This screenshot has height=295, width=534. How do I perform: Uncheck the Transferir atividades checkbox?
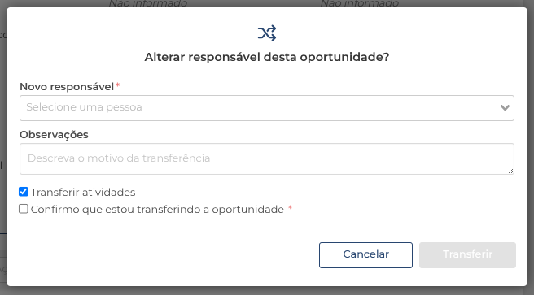pyautogui.click(x=23, y=192)
